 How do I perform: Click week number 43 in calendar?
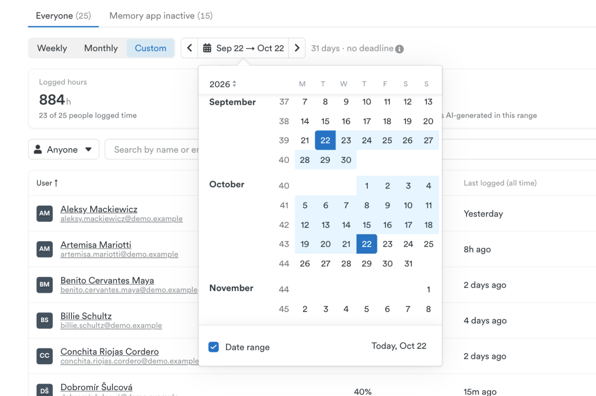point(284,244)
